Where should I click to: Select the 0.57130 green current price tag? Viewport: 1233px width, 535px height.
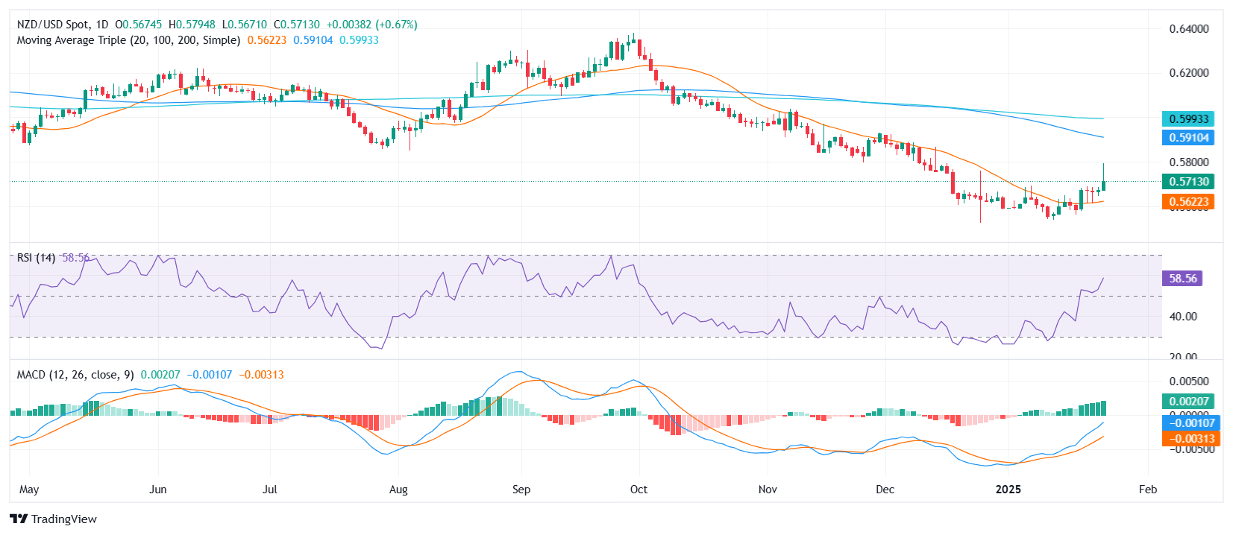[x=1188, y=182]
